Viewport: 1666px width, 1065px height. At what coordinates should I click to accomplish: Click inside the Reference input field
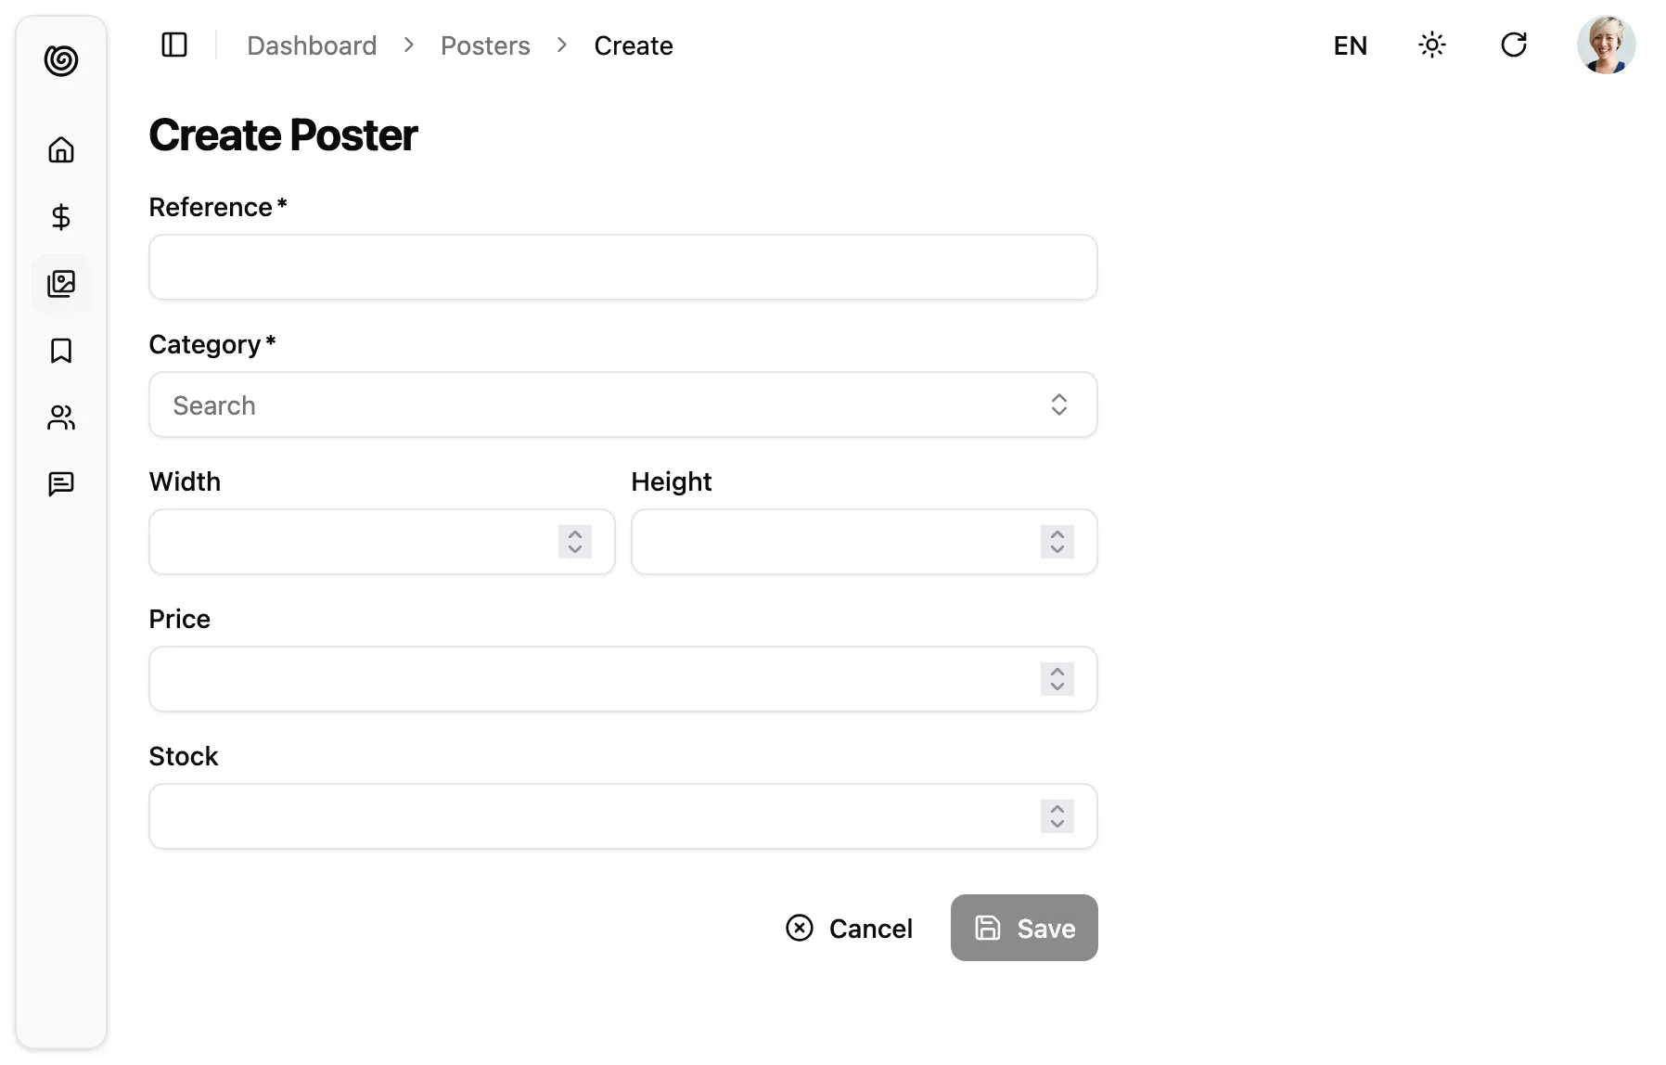622,267
